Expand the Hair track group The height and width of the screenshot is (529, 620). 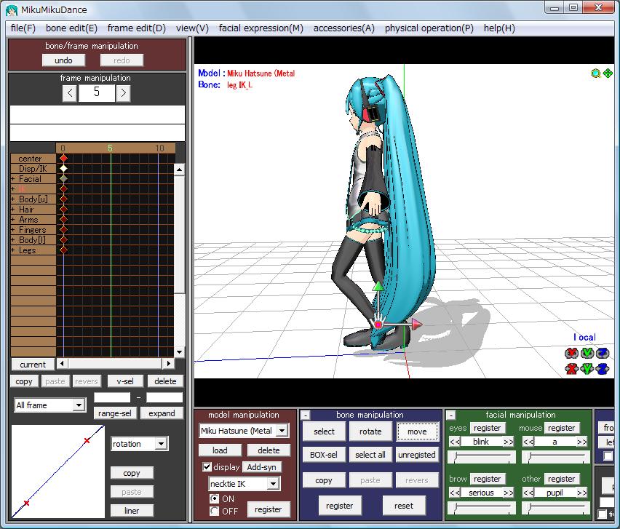pyautogui.click(x=13, y=209)
